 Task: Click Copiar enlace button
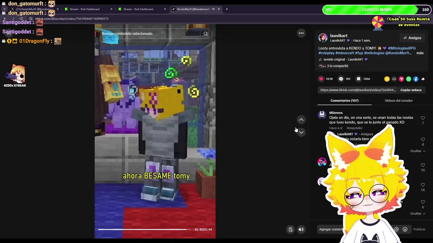(411, 90)
